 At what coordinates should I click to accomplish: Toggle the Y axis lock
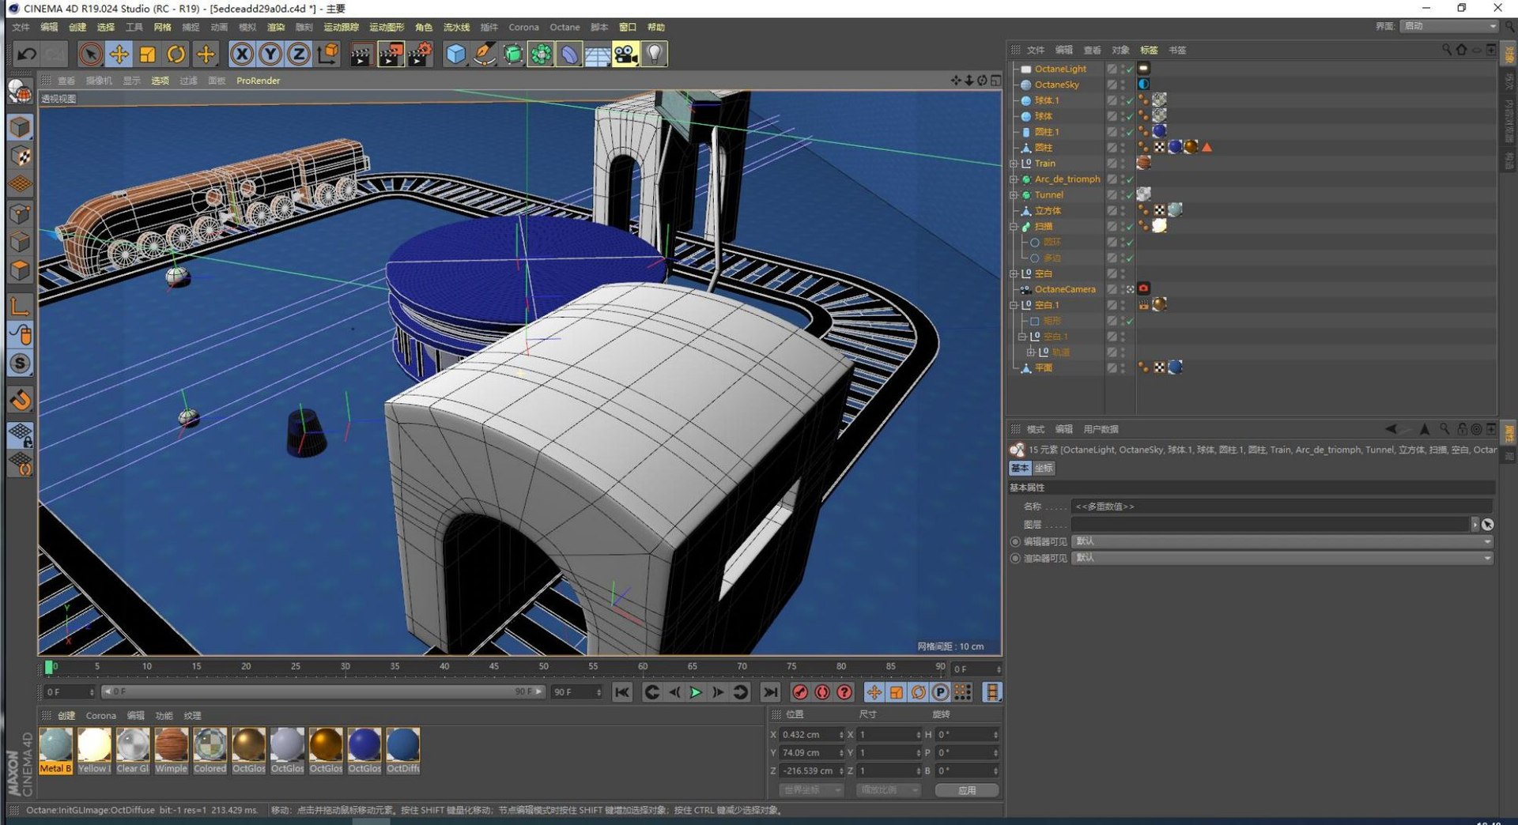coord(270,54)
